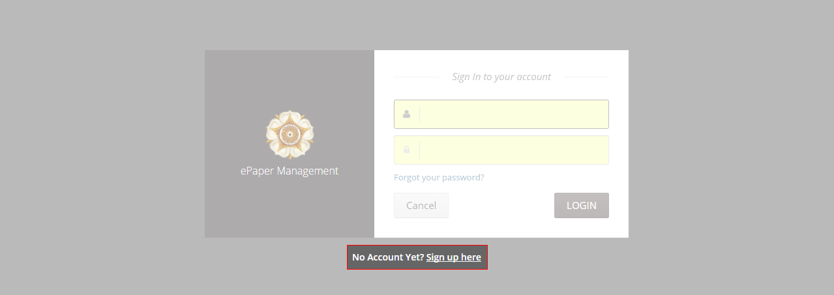
Task: Focus the username input field
Action: pos(513,115)
